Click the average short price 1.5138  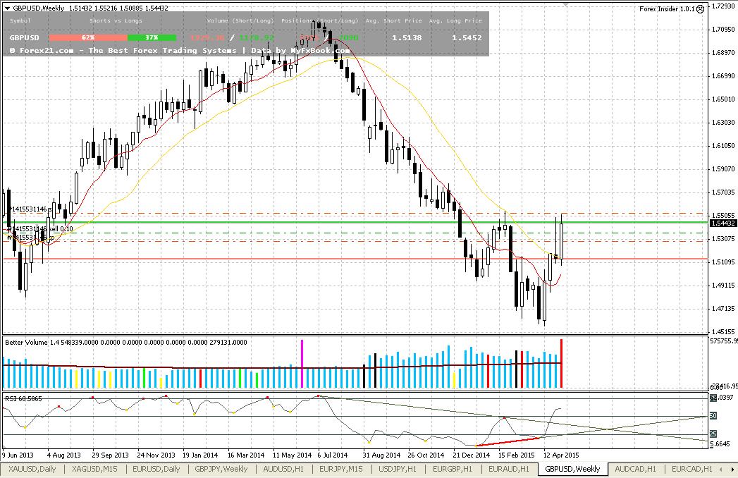coord(407,37)
